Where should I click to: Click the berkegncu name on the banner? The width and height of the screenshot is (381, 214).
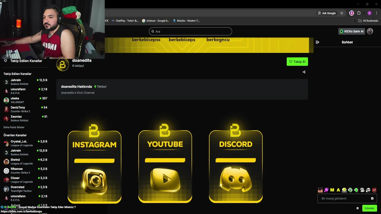218,40
